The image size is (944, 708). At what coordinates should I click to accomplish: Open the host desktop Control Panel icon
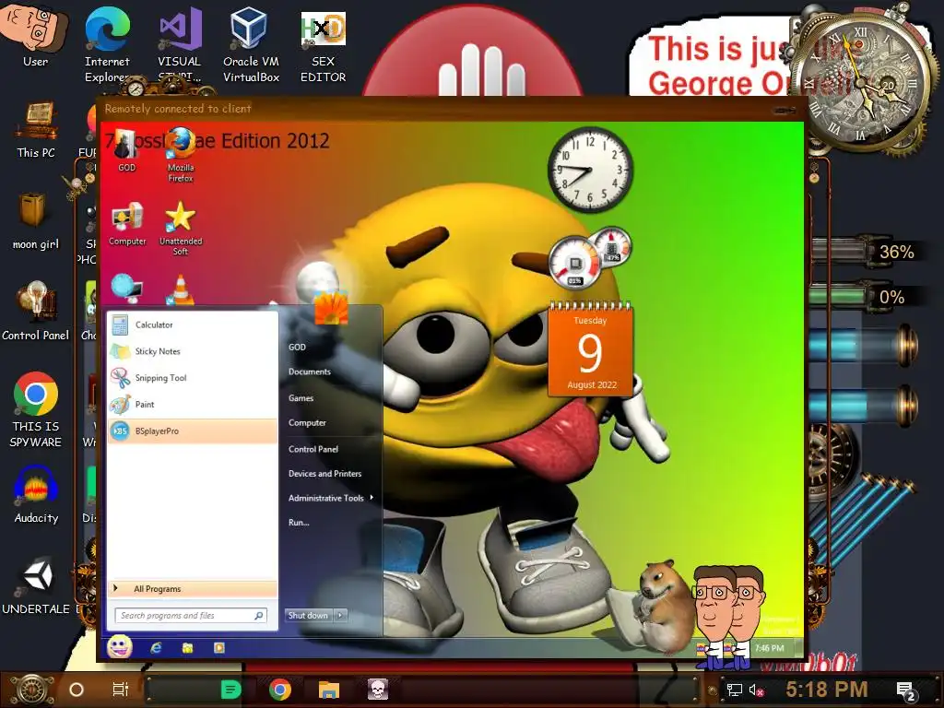(x=36, y=312)
